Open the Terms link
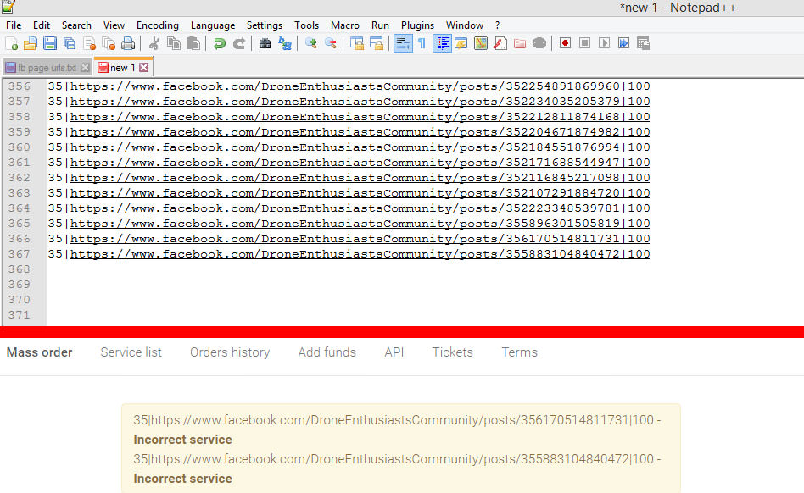The image size is (804, 493). tap(519, 352)
